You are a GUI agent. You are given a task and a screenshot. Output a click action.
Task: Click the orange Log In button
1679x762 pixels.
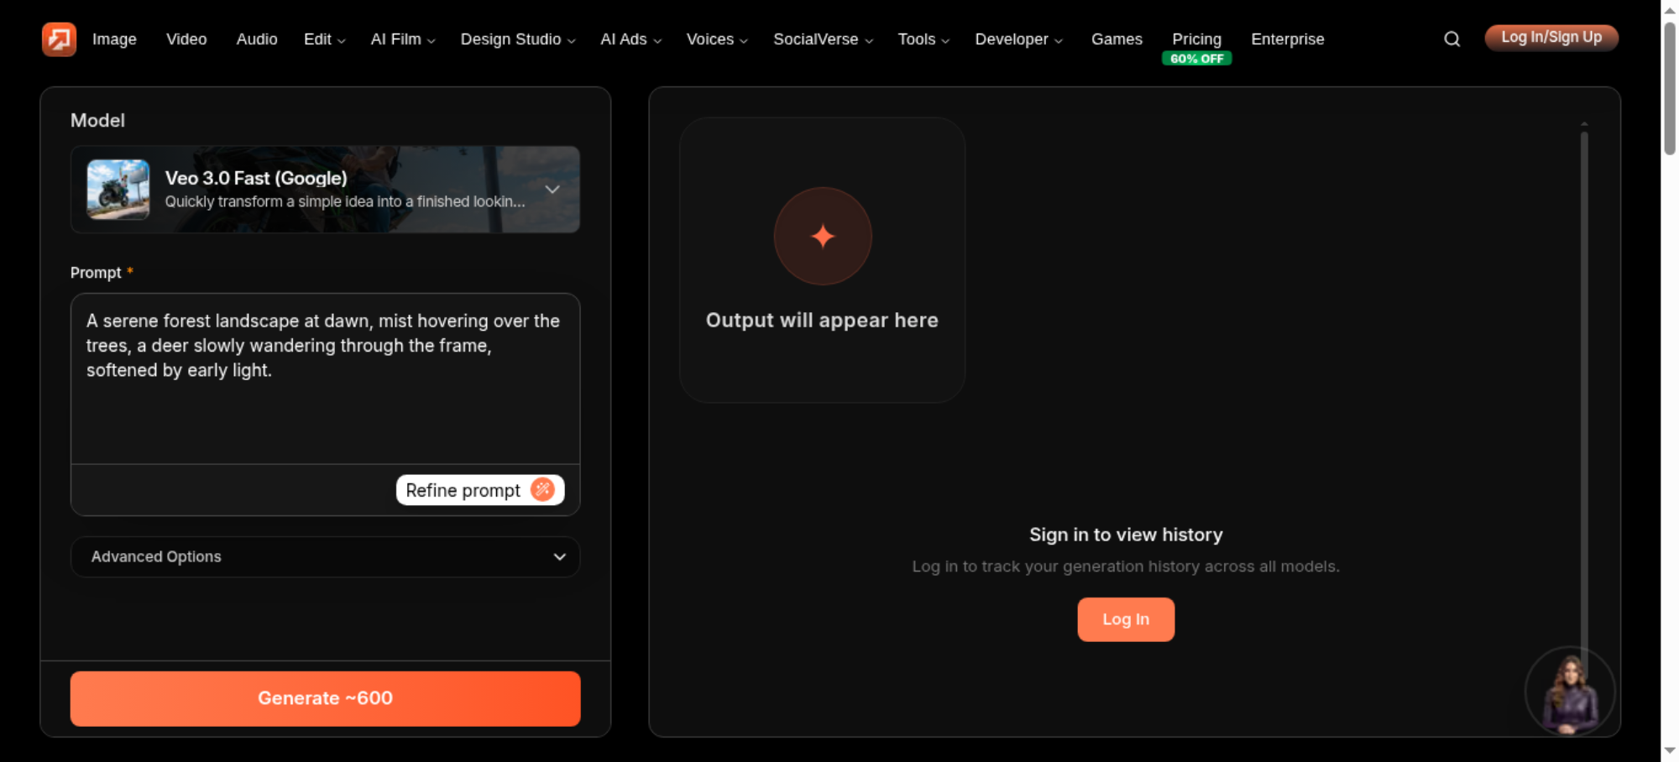1126,619
